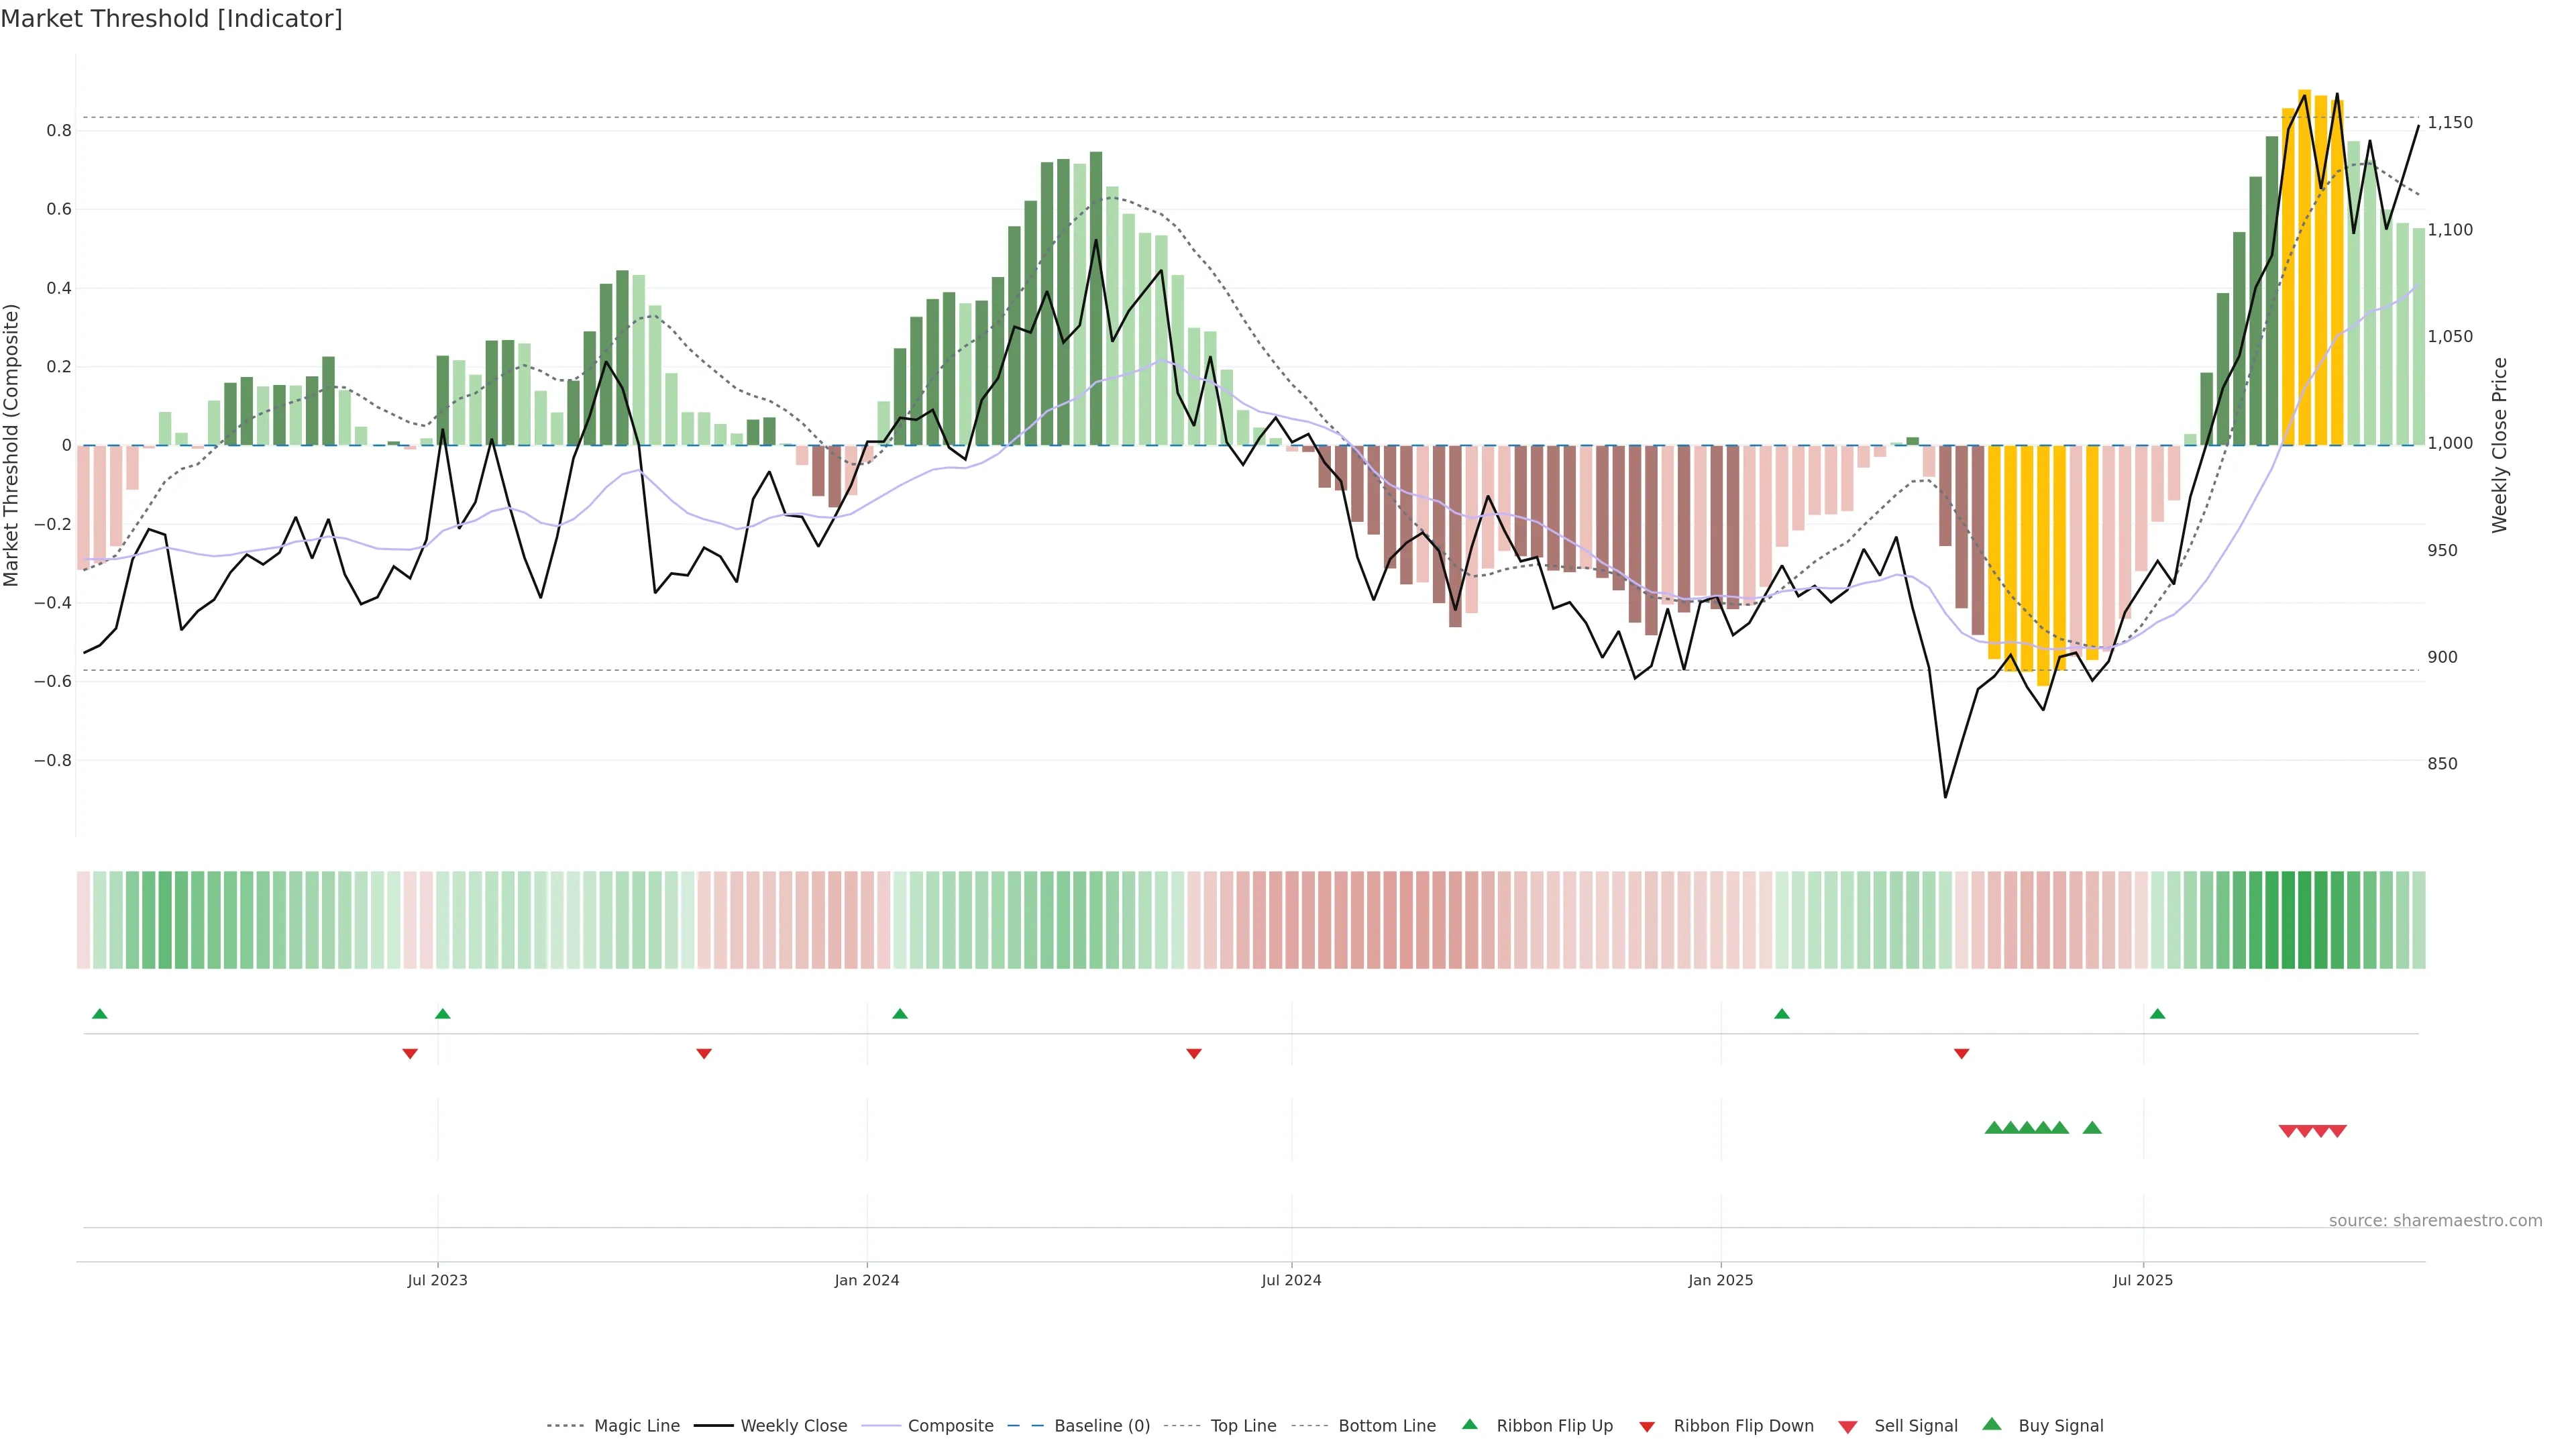Toggle the Magic Line legend entry
This screenshot has height=1449, width=2576.
click(x=636, y=1426)
